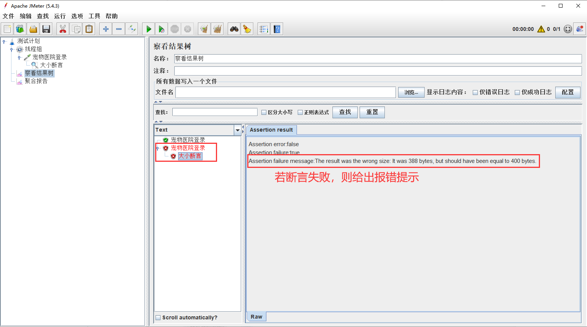Enable the 仅错误日志 checkbox
Viewport: 587px width, 327px height.
click(x=475, y=92)
